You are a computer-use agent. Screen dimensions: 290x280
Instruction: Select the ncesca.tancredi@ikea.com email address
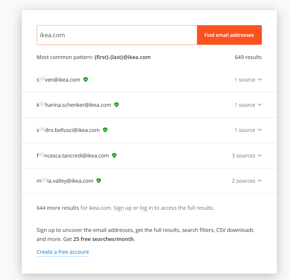point(73,156)
